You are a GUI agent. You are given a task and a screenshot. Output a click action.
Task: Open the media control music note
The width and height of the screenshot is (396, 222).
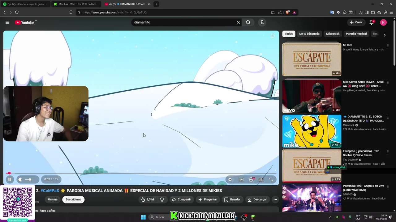coord(360,12)
